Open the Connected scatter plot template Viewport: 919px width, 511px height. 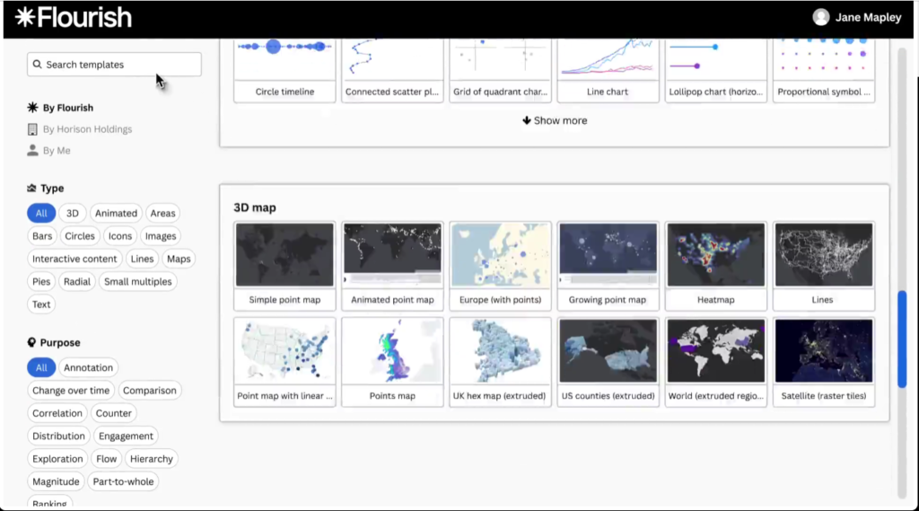[393, 70]
